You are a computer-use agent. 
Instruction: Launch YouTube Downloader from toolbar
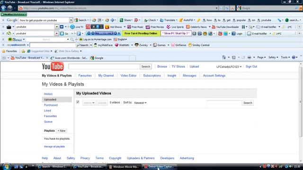[225, 27]
